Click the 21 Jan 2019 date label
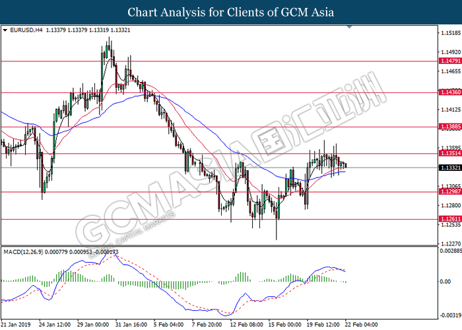Viewport: 462px width, 330px height. pos(17,325)
